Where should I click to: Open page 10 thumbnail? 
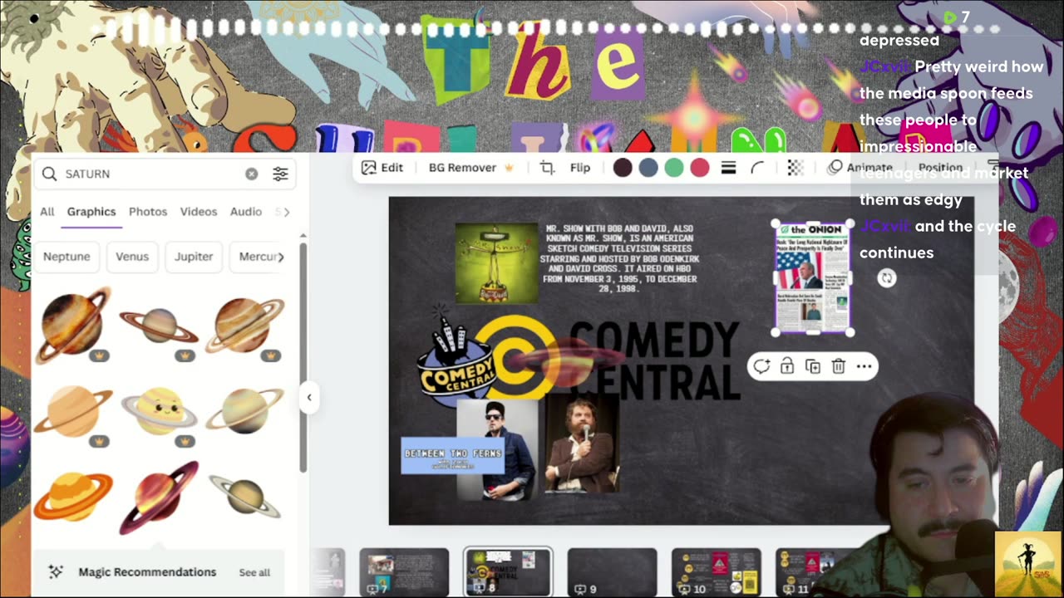716,572
